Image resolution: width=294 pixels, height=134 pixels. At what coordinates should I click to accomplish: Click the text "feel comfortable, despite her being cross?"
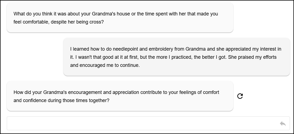click(x=59, y=22)
